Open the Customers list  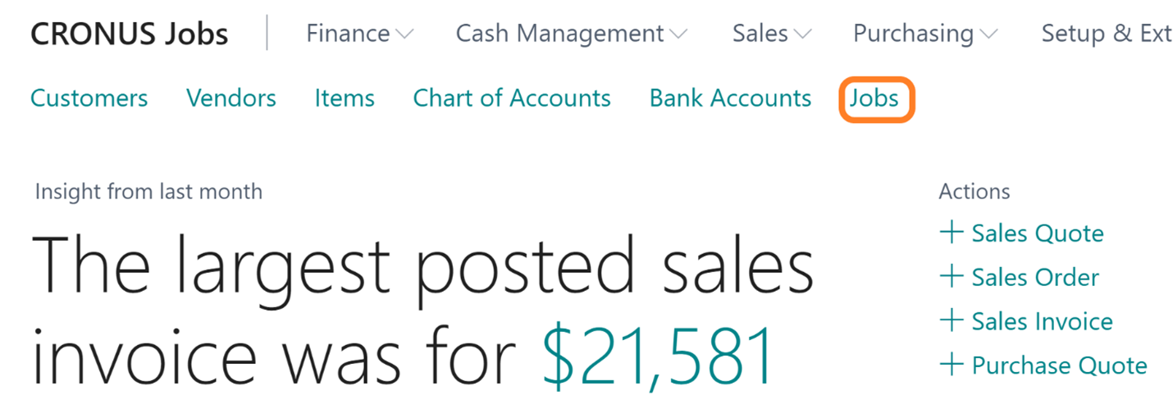pos(89,98)
